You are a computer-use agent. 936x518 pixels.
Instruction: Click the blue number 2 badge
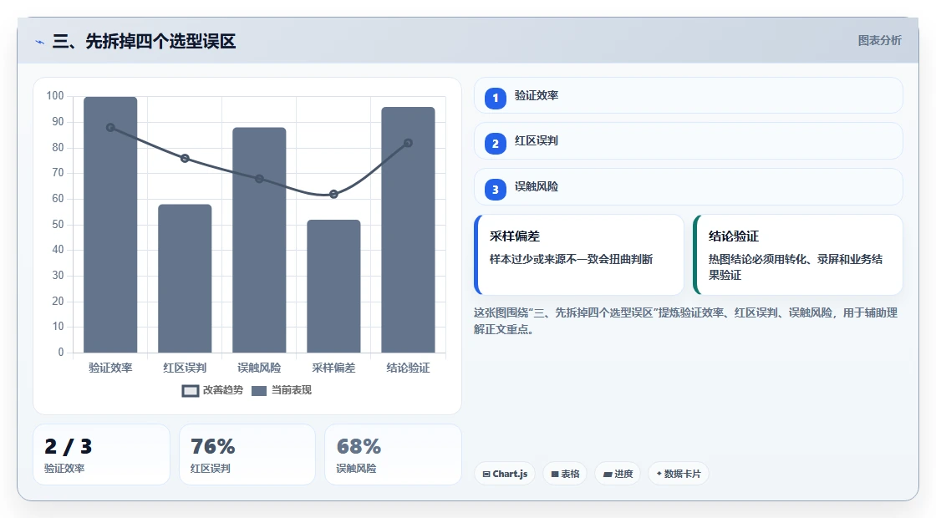[495, 144]
